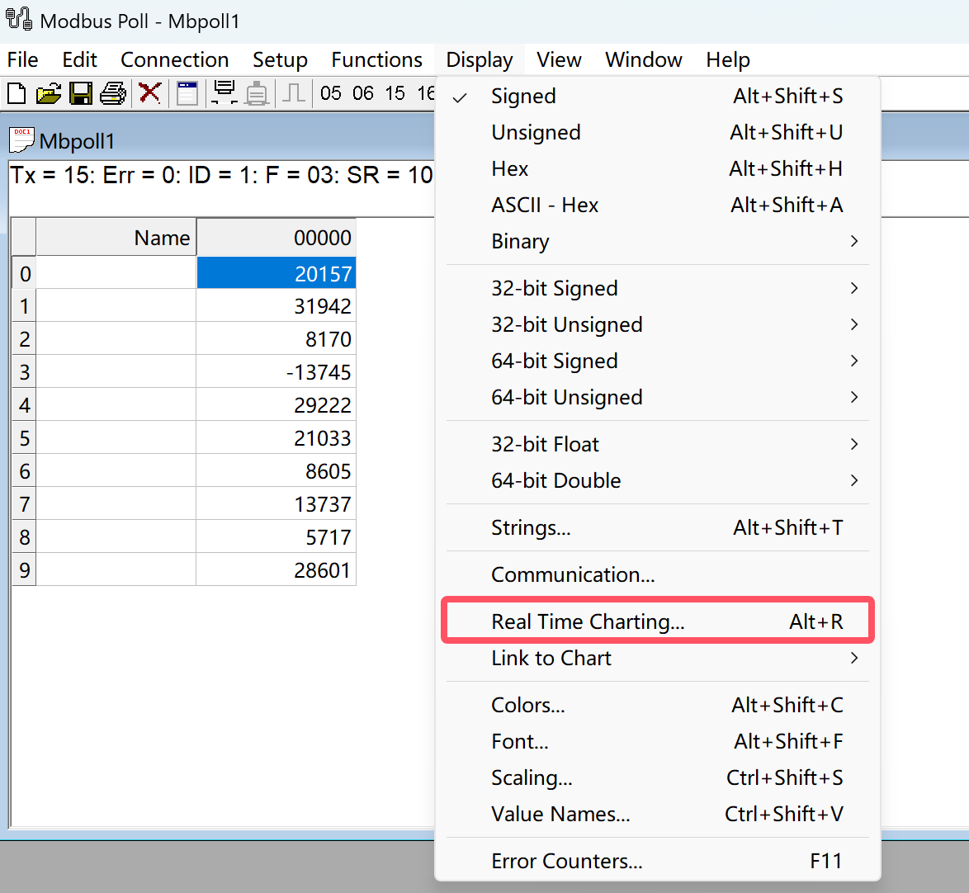Viewport: 969px width, 893px height.
Task: Click row header 9
Action: click(24, 569)
